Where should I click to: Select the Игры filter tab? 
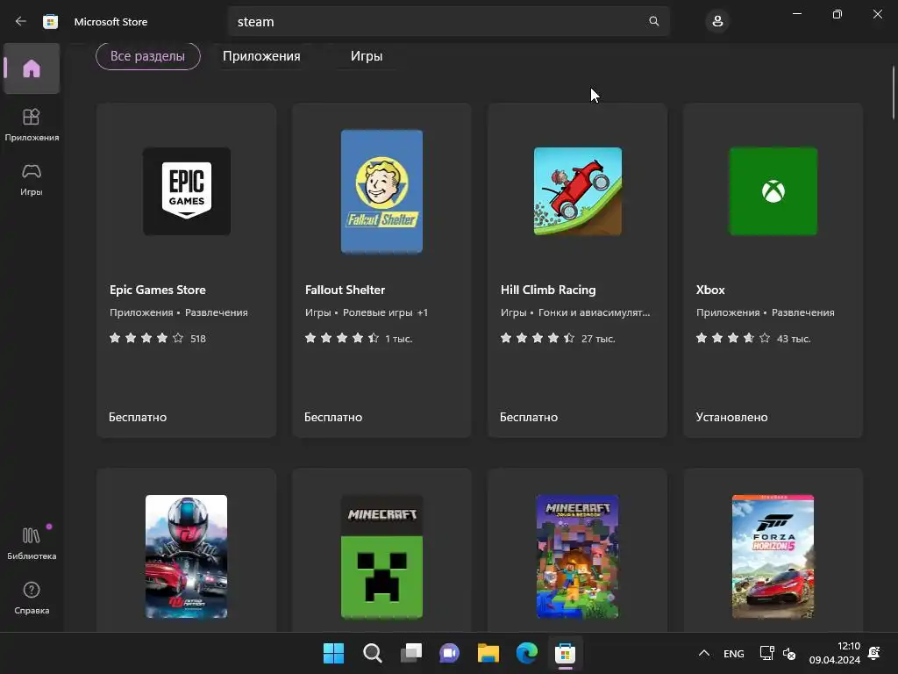367,56
